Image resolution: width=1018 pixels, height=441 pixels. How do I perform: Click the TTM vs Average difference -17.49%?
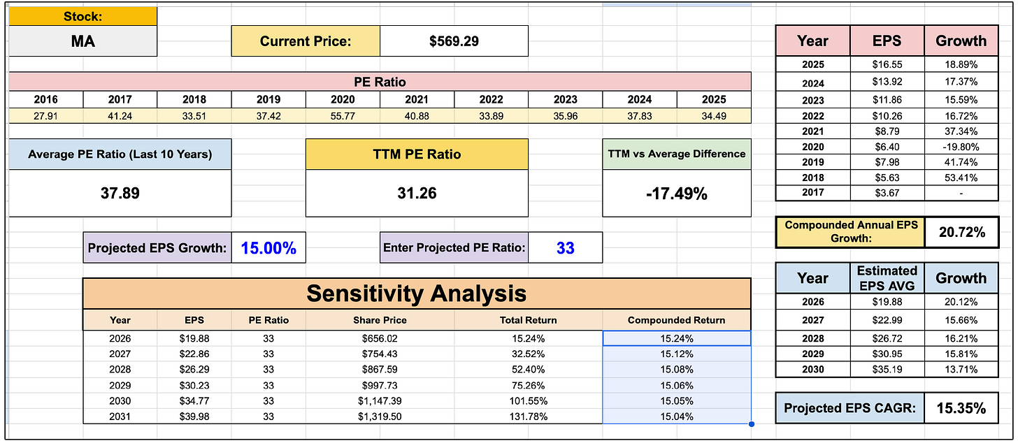click(x=676, y=193)
